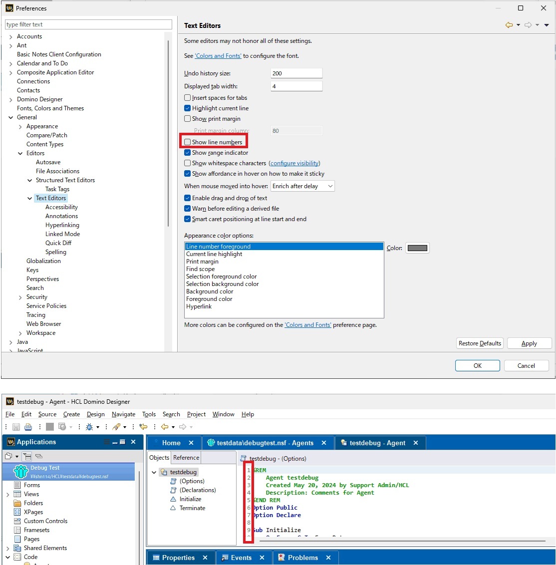Click the Cancel button in Preferences
556x565 pixels.
526,365
